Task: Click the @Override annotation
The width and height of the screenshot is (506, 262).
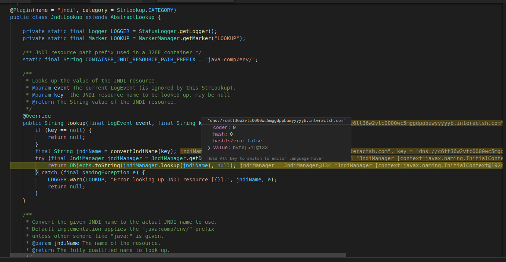Action: [36, 116]
